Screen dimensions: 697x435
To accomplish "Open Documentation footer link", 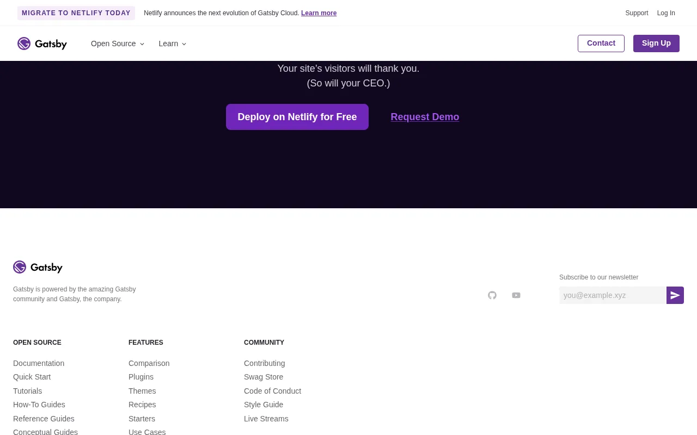I will [x=39, y=363].
